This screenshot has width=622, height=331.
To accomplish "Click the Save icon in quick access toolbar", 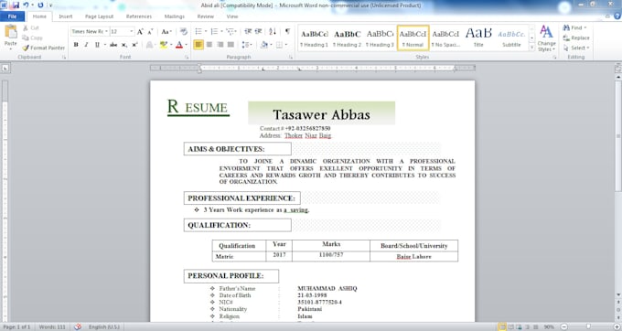I will click(x=15, y=5).
